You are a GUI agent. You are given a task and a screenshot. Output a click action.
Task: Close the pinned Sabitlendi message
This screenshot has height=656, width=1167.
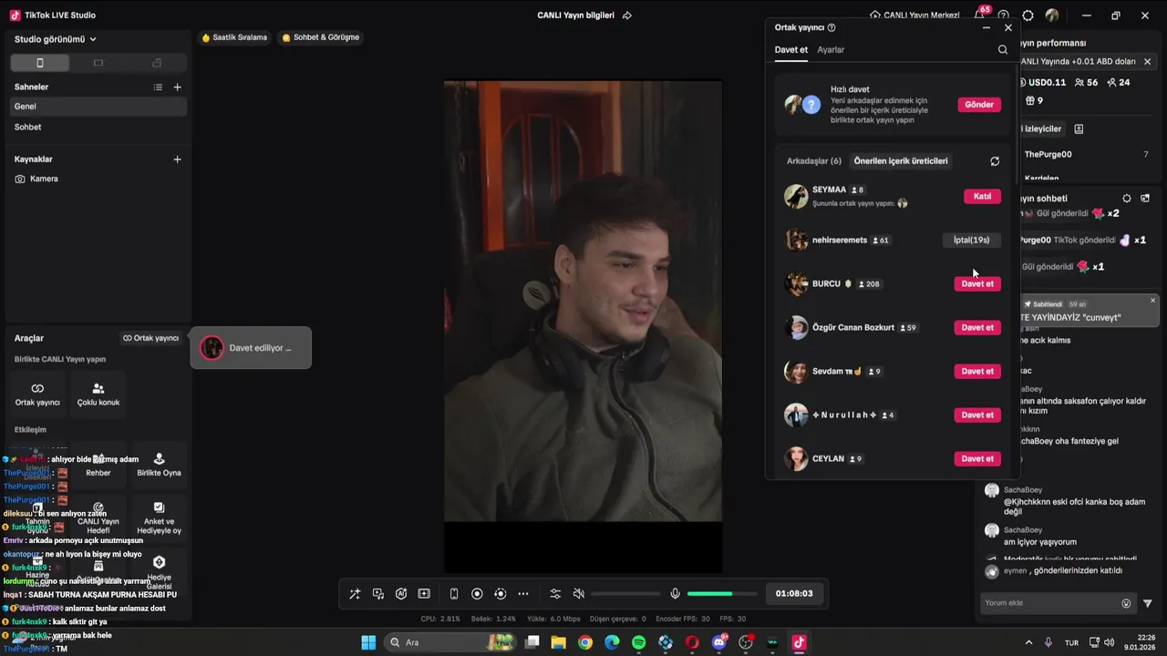tap(1152, 301)
